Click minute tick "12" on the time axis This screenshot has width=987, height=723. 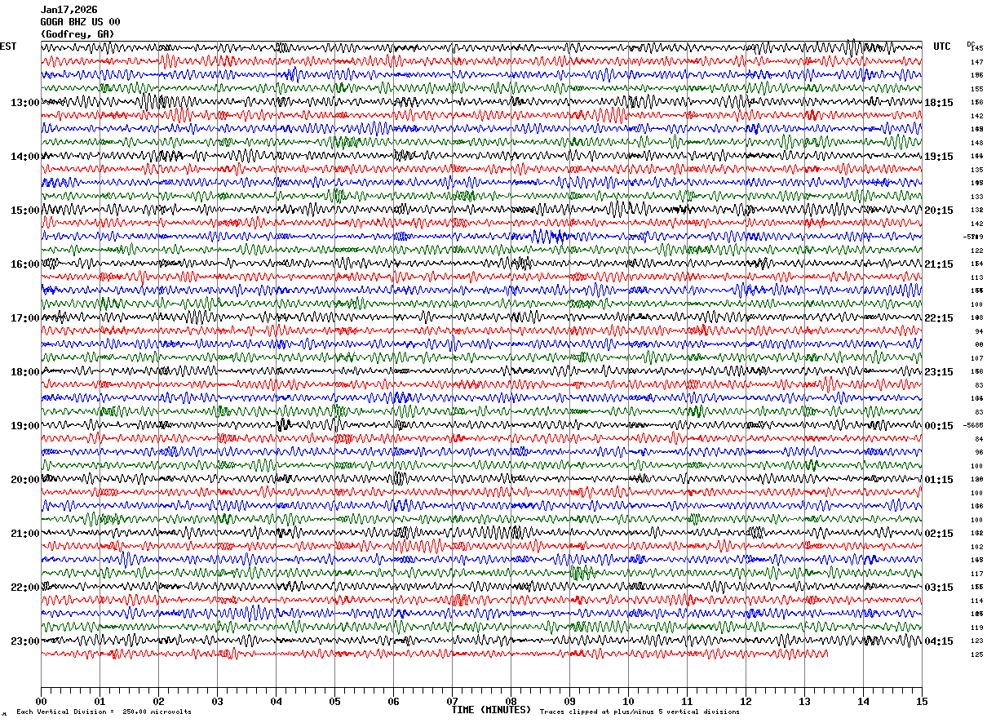tap(746, 701)
